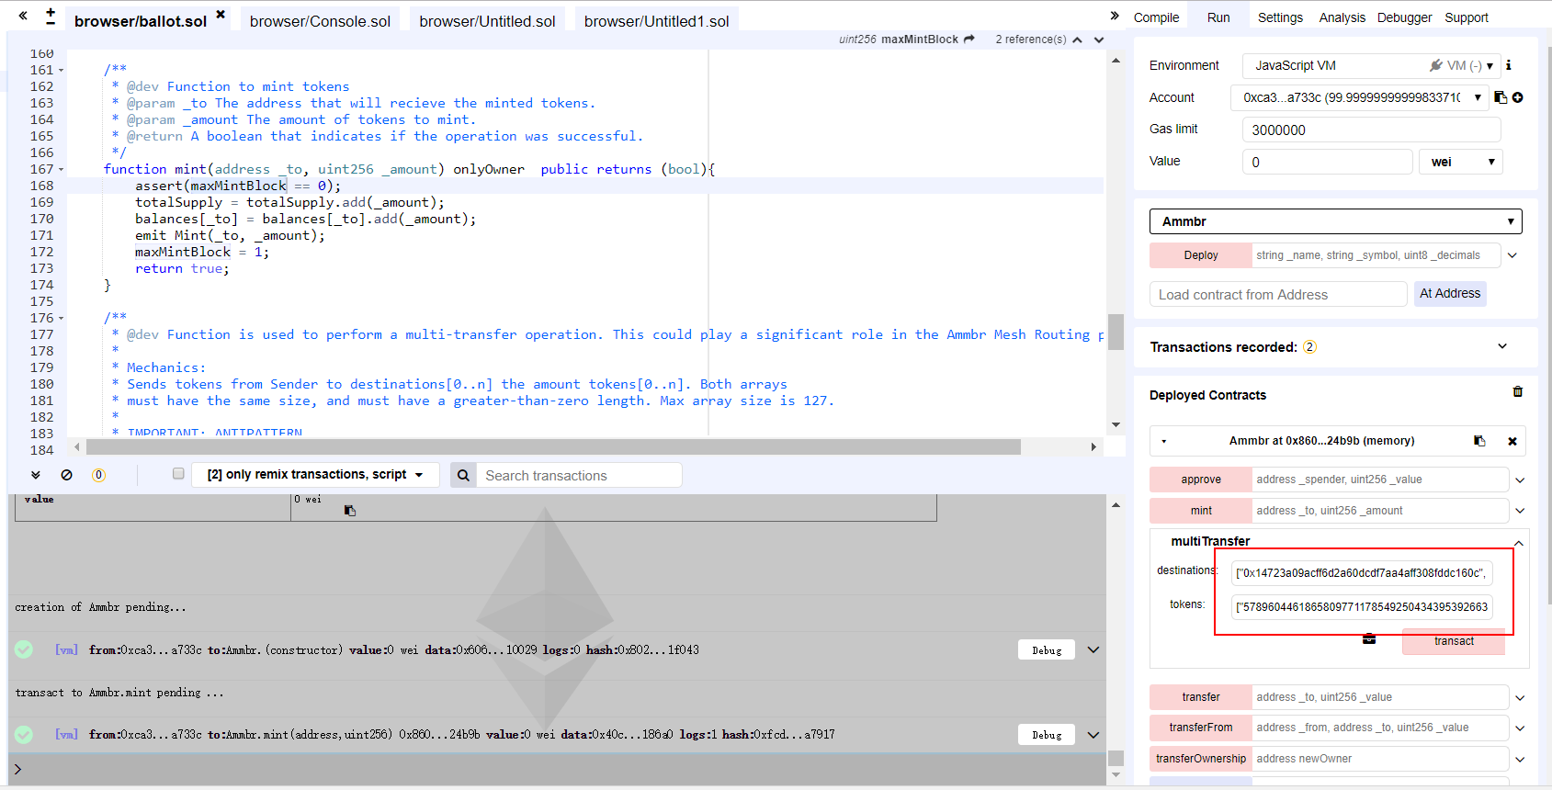Go to next reference arrow
This screenshot has height=790, width=1552.
click(1099, 39)
